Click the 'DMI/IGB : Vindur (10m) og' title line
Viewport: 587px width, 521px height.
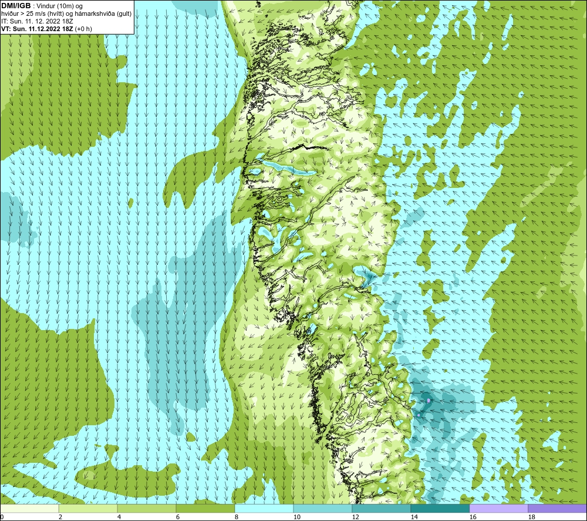point(42,6)
